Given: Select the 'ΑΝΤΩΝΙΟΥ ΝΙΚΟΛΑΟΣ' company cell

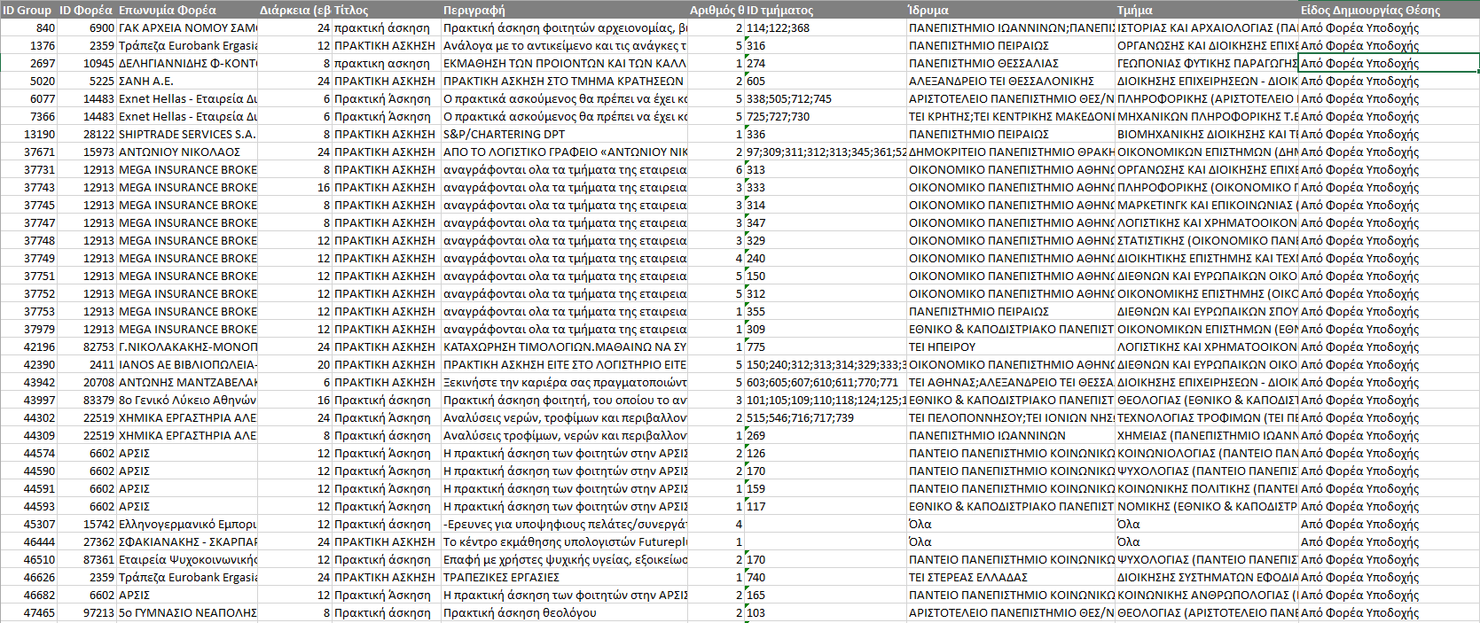Looking at the screenshot, I should pyautogui.click(x=187, y=152).
